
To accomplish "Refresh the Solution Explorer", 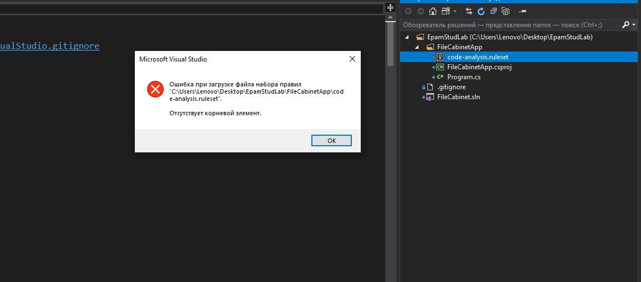I will 481,12.
